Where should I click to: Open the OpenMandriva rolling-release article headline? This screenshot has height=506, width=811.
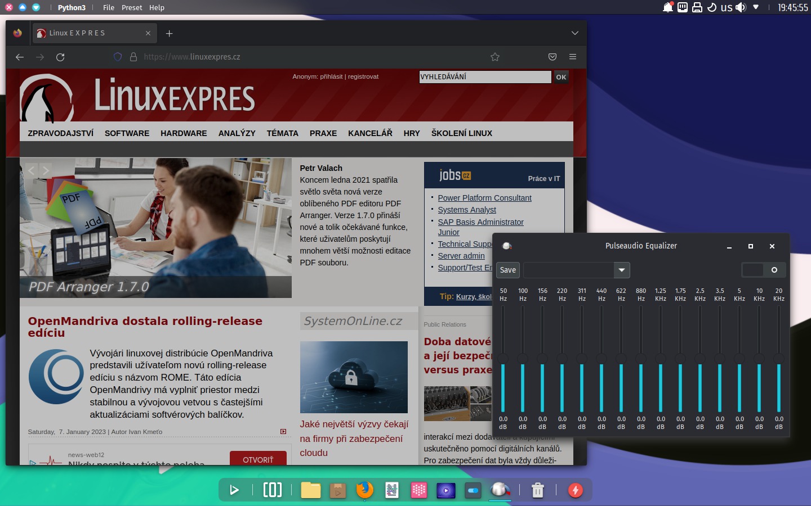click(x=145, y=327)
